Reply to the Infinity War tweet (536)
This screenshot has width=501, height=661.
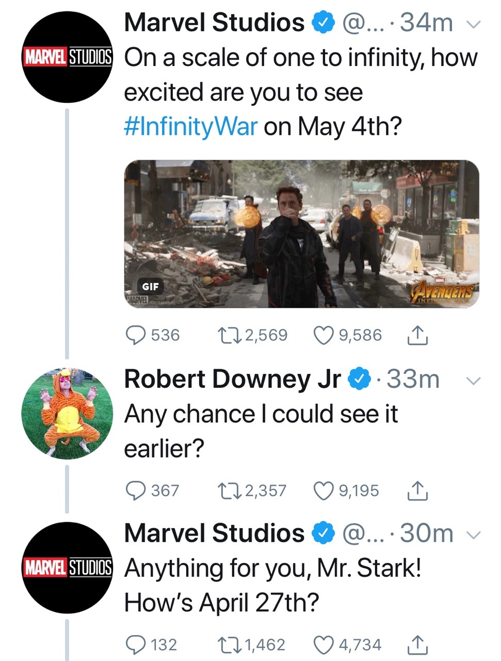click(136, 336)
